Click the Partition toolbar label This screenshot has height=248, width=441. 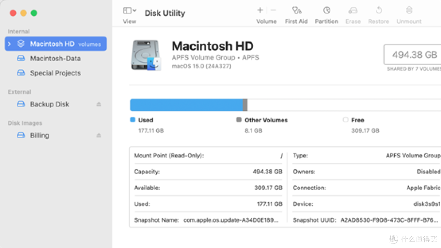click(327, 21)
